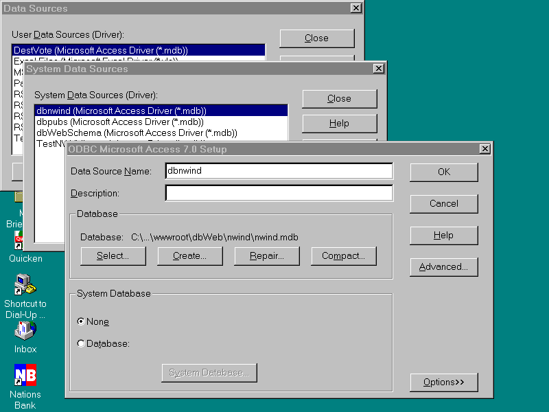Image resolution: width=549 pixels, height=412 pixels.
Task: Click the Description text field
Action: [279, 194]
